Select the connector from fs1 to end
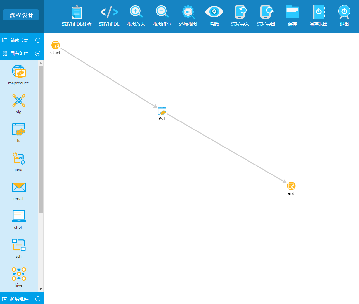The image size is (359, 304). click(x=227, y=148)
